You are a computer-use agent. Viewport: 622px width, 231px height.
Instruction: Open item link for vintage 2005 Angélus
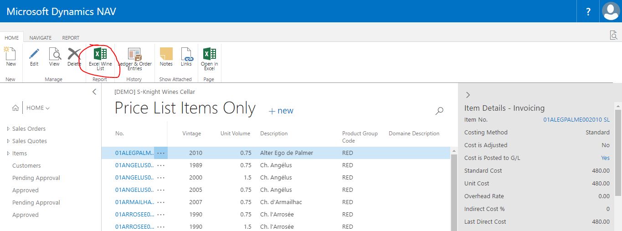[134, 190]
